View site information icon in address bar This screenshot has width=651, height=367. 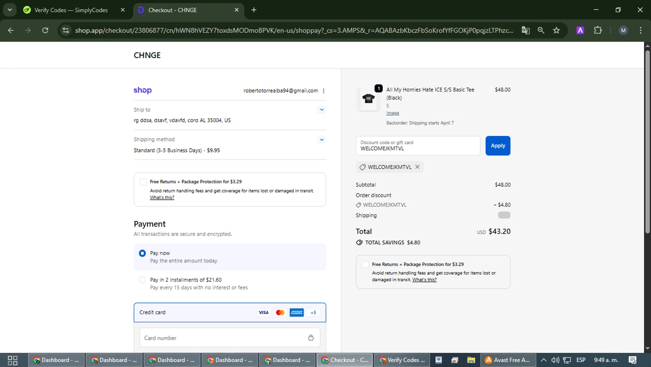(66, 30)
